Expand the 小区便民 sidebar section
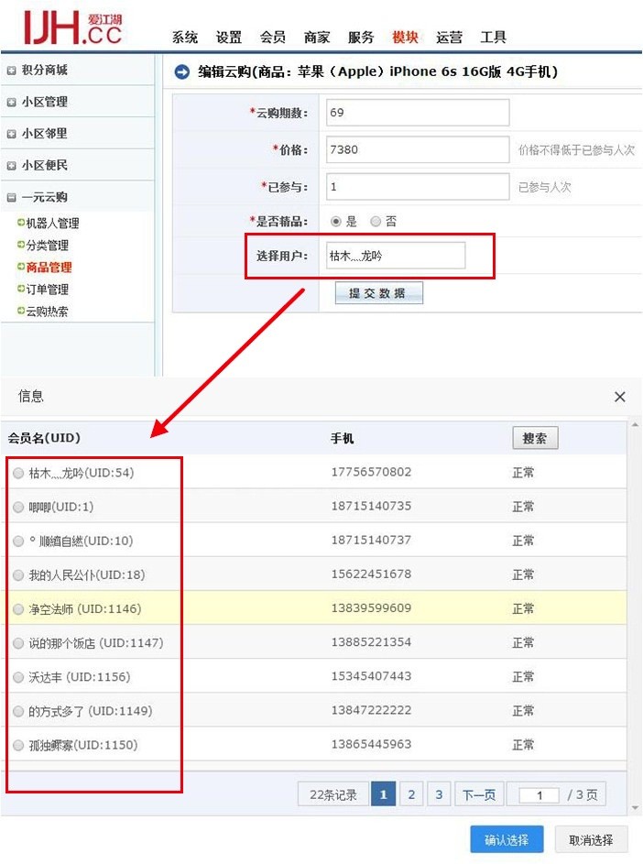 [x=12, y=166]
